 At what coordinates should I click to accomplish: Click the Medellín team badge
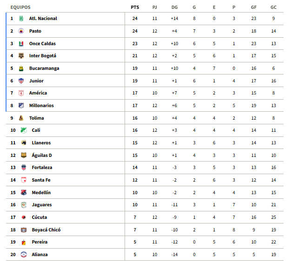coord(23,192)
